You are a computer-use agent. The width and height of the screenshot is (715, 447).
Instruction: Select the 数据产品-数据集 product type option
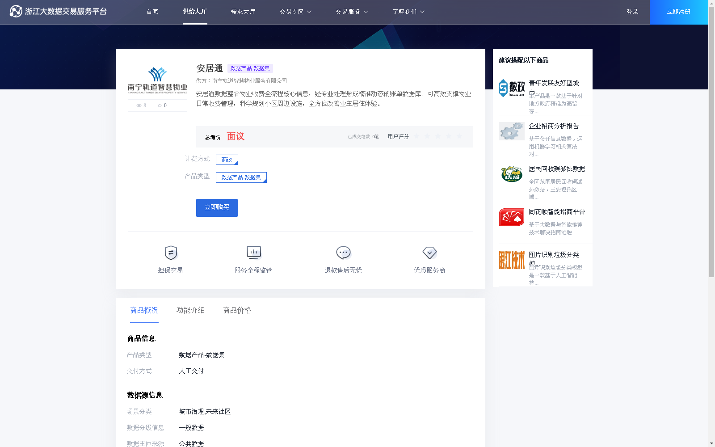[x=241, y=177]
